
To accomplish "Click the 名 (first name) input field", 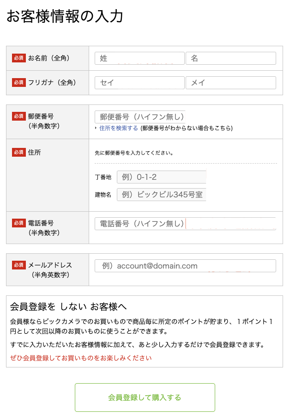I will click(230, 58).
